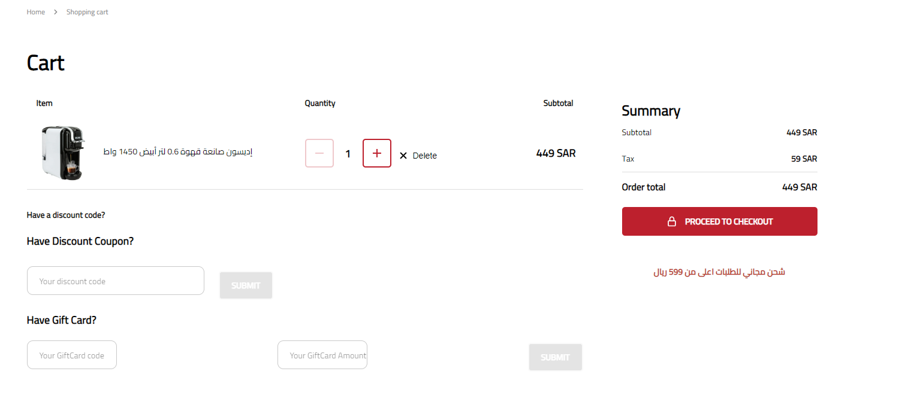Decrease quantity with the minus button
This screenshot has height=420, width=902.
319,153
